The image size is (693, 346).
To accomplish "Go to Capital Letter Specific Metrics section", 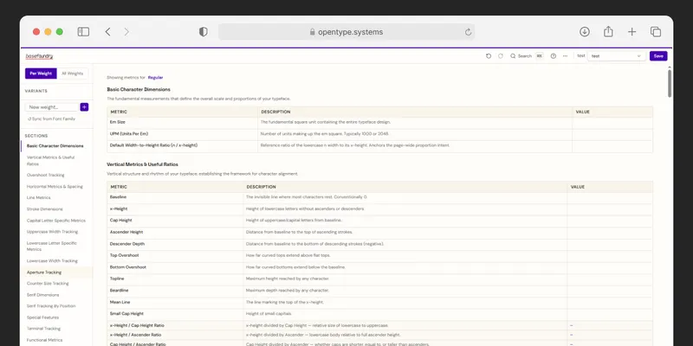I will (56, 221).
